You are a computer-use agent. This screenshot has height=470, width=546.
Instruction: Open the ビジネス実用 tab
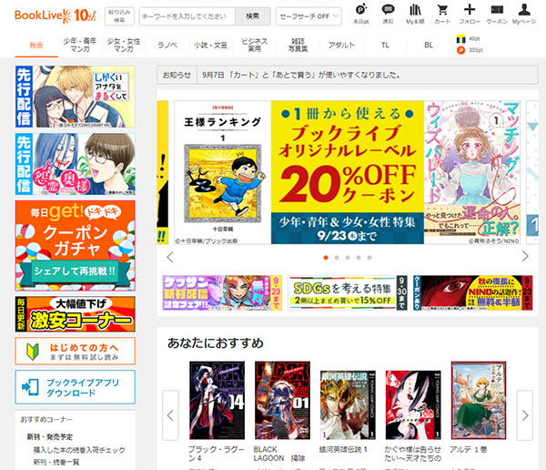point(255,45)
